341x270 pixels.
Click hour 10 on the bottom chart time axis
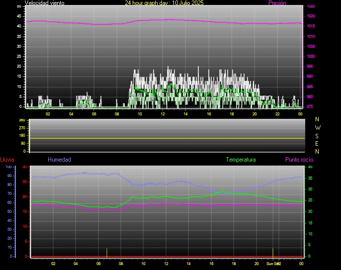point(143,264)
